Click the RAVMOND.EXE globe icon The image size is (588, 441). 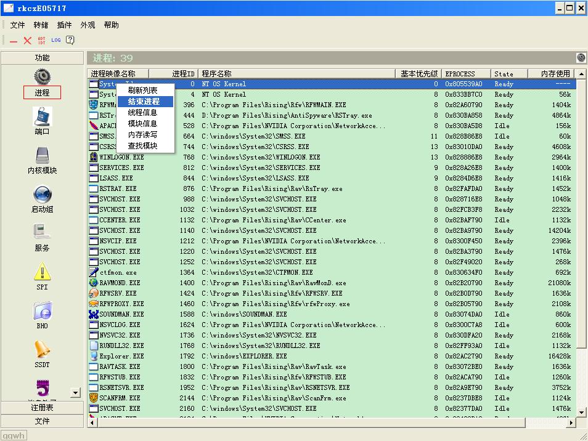[93, 283]
